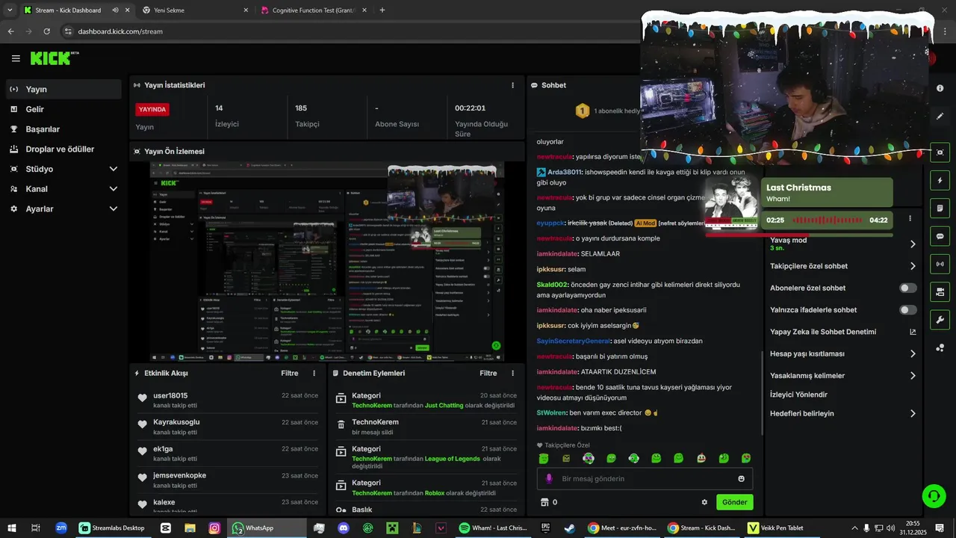Open Denetim Eylemleri three-dot menu
The height and width of the screenshot is (538, 956).
click(512, 373)
